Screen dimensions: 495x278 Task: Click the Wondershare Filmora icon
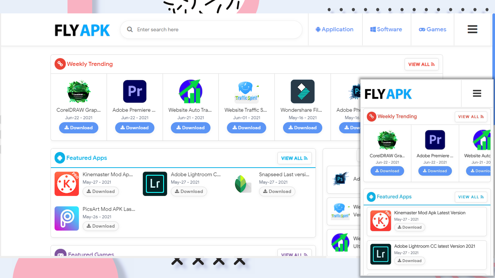[303, 92]
